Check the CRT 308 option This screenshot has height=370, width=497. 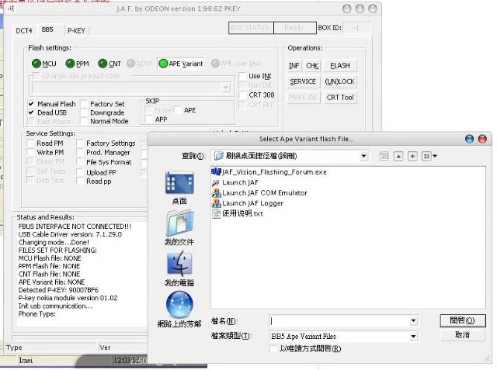pos(242,95)
